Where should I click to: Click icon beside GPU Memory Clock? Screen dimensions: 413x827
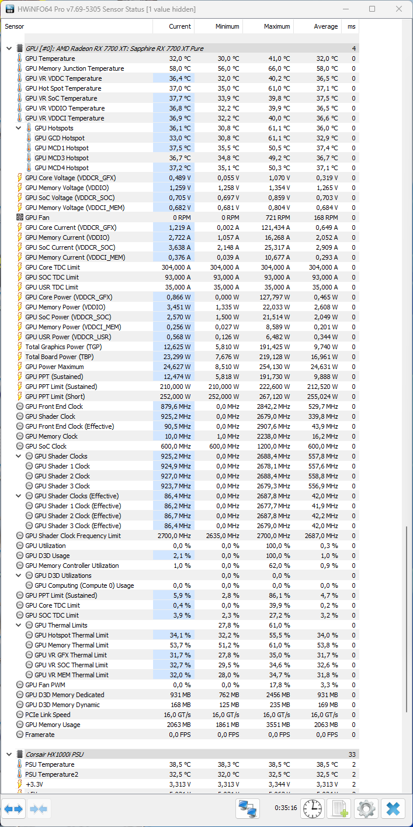[x=19, y=436]
